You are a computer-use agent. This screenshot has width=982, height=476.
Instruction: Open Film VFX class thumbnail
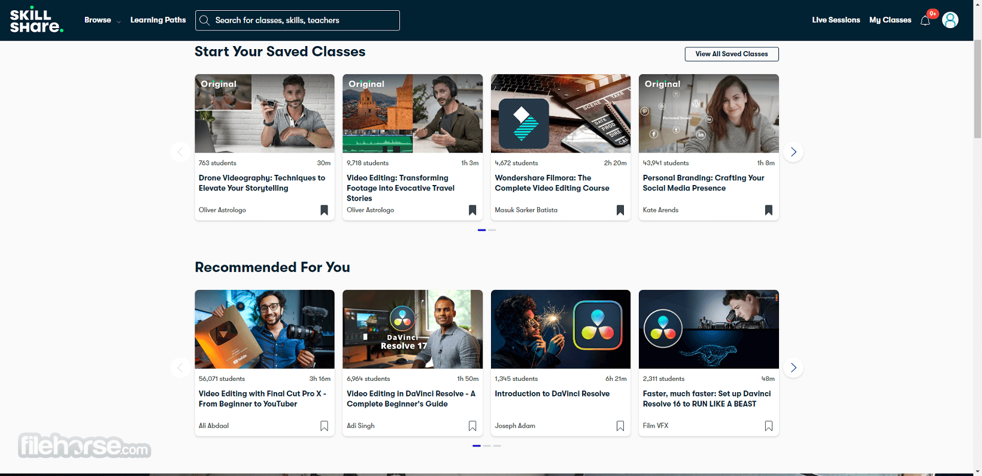709,329
